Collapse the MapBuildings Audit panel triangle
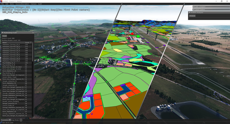 (3, 33)
